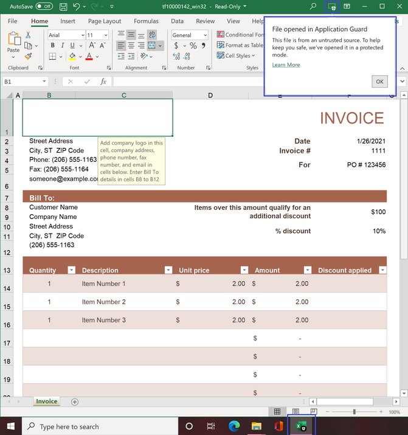
Task: Click the Save floppy disk icon
Action: tap(63, 7)
